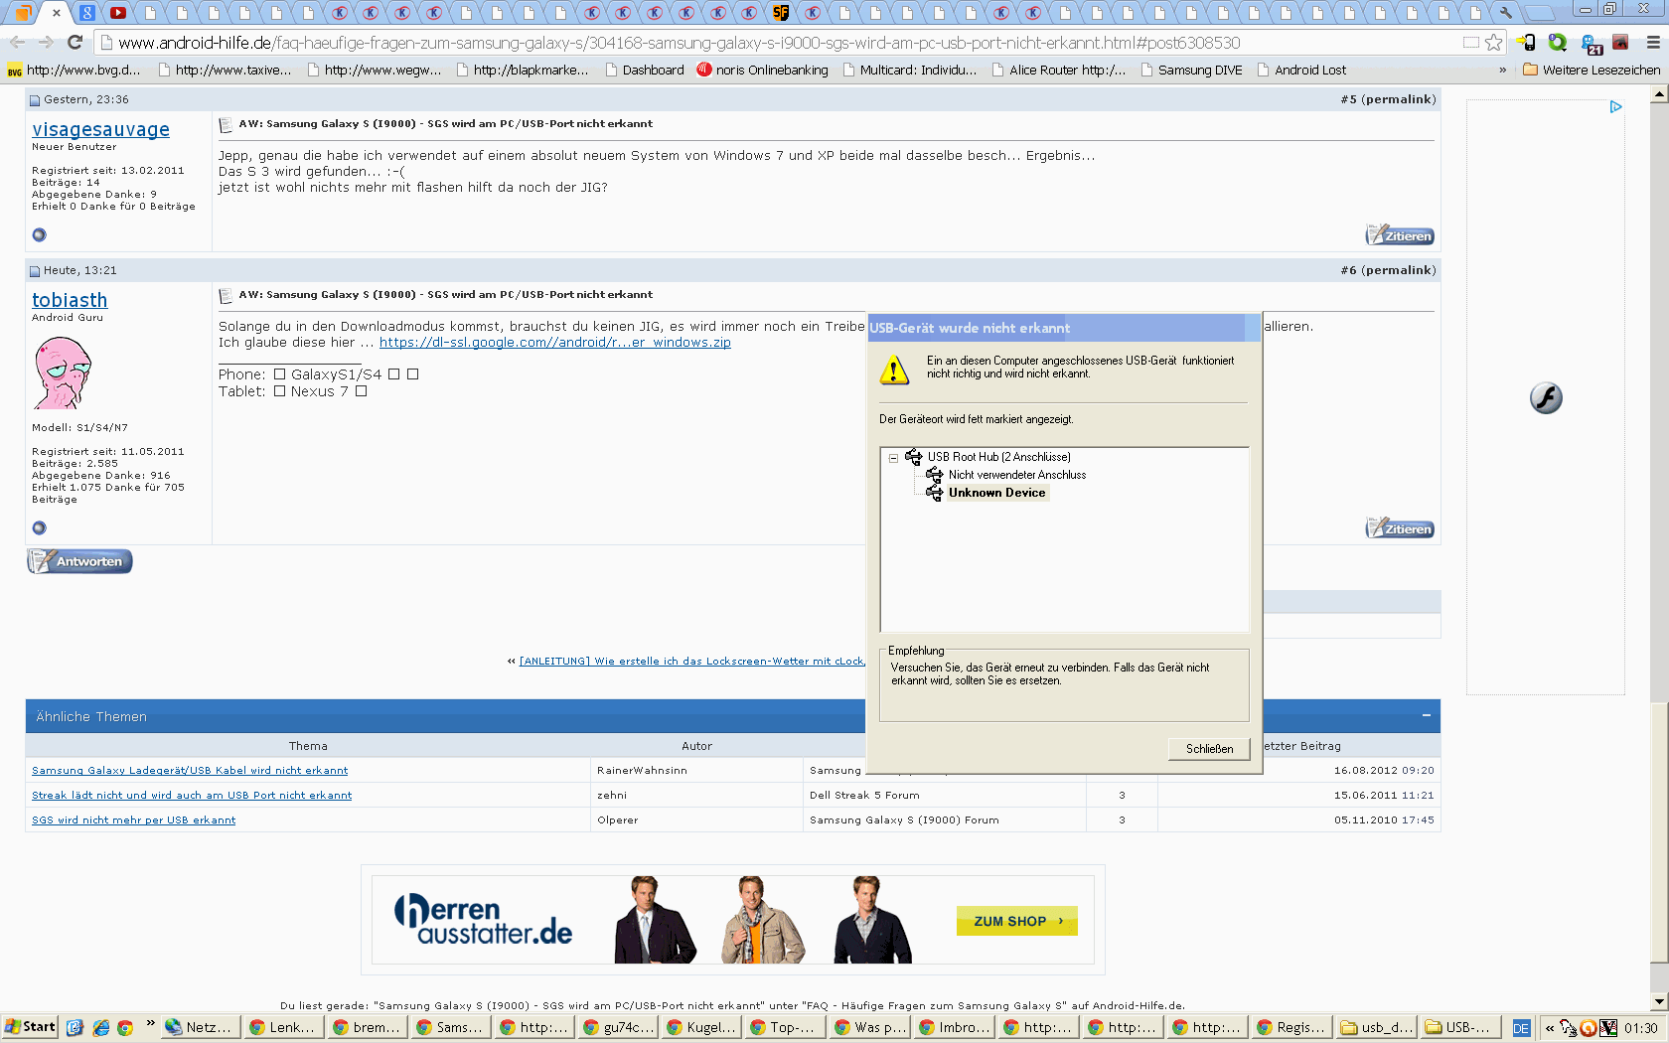Quote visagesauvage's post with Zitieren
1669x1043 pixels.
coord(1399,235)
